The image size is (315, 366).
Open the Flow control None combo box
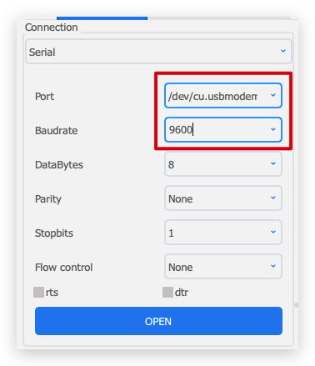tap(223, 267)
